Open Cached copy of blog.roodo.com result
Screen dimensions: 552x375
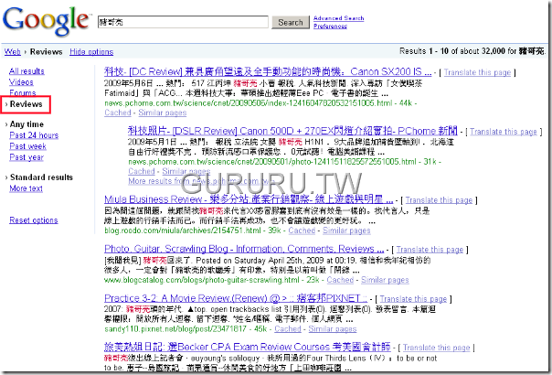coord(302,230)
